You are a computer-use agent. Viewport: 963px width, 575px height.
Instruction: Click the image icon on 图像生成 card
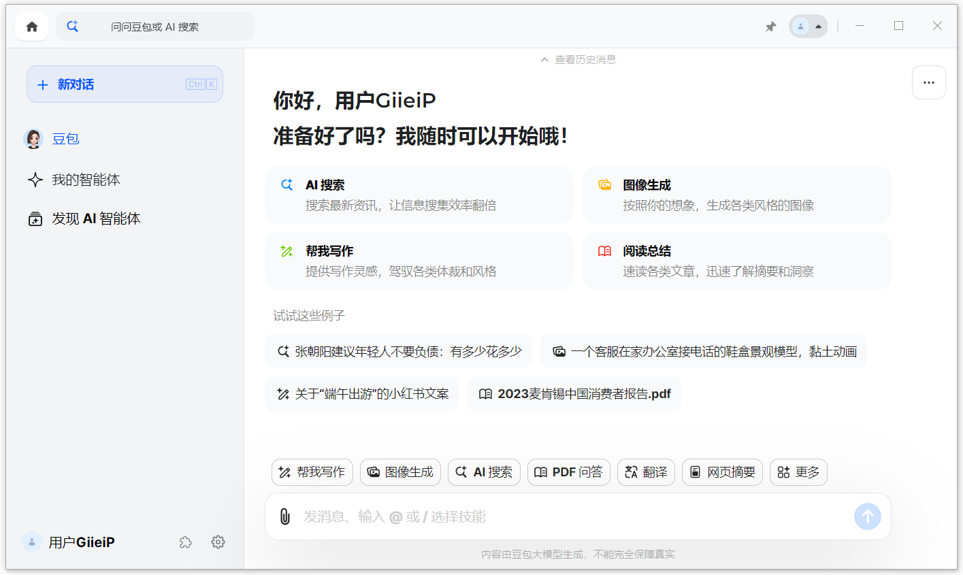click(604, 184)
